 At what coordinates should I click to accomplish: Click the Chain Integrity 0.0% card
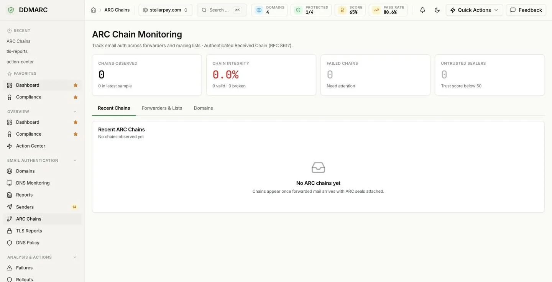tap(261, 75)
